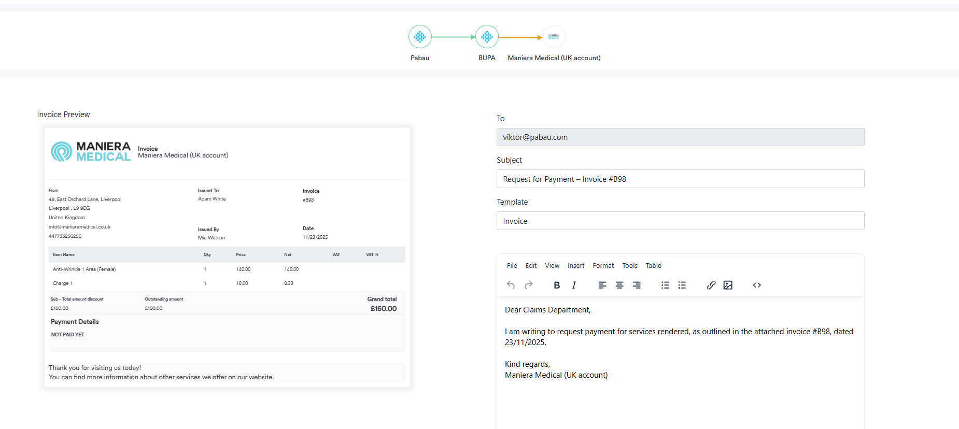Open the Format menu
This screenshot has height=429, width=959.
[x=603, y=266]
